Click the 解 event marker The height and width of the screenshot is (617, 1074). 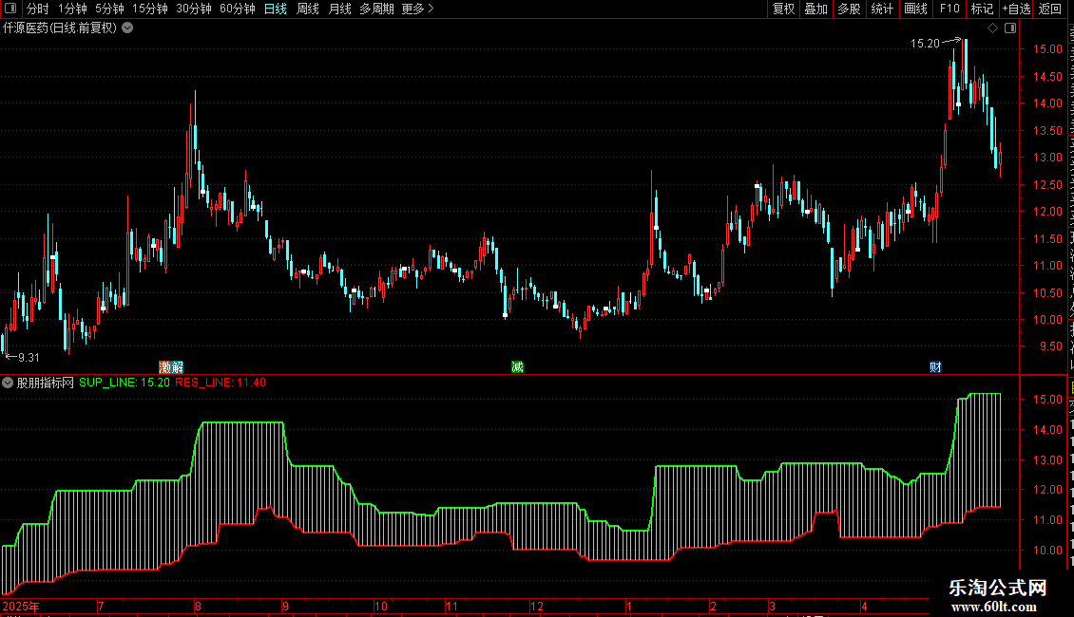point(177,367)
